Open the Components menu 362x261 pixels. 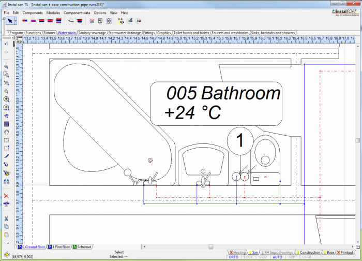tap(33, 12)
